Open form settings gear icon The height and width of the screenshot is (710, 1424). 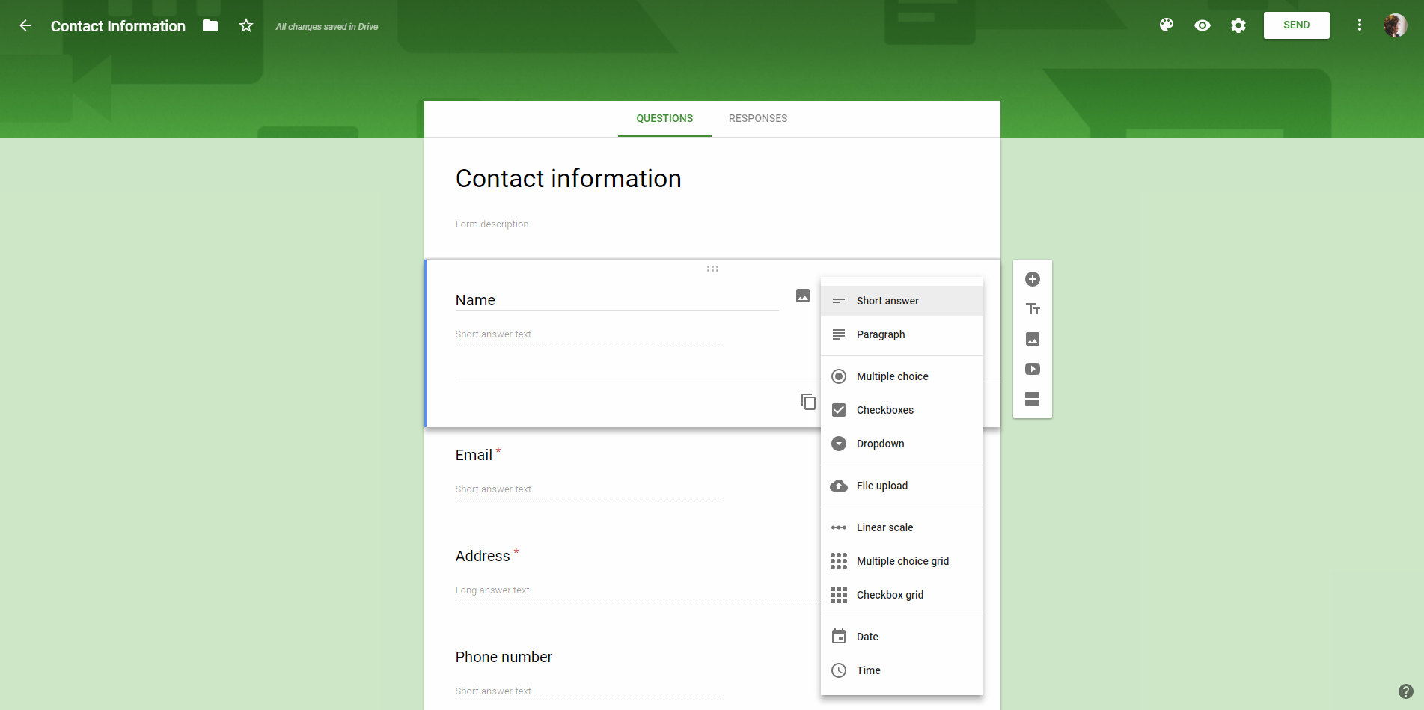[1238, 25]
